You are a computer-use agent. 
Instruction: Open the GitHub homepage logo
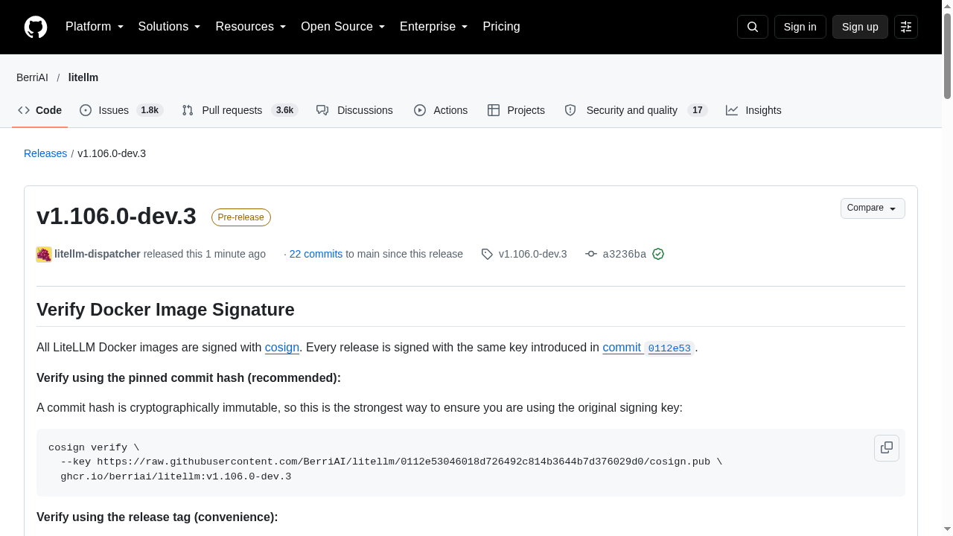click(36, 27)
